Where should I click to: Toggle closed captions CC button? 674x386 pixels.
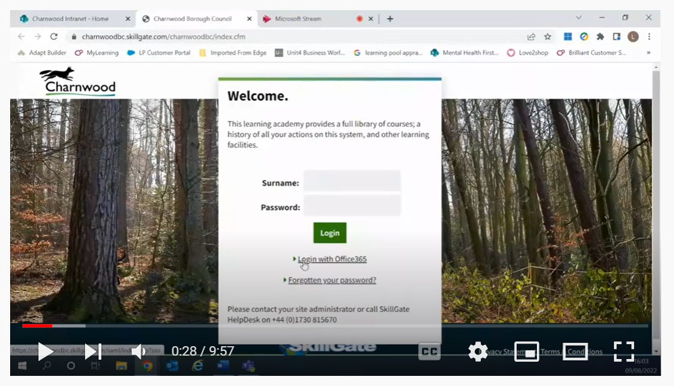click(x=429, y=352)
